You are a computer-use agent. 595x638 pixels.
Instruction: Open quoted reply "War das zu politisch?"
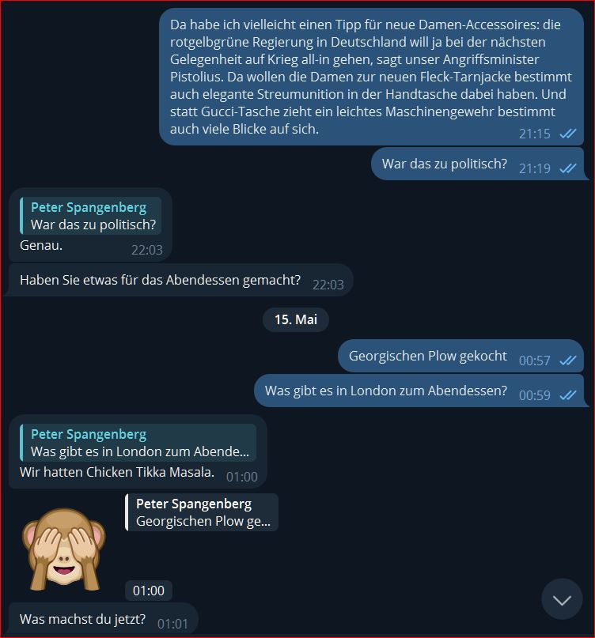(x=90, y=216)
